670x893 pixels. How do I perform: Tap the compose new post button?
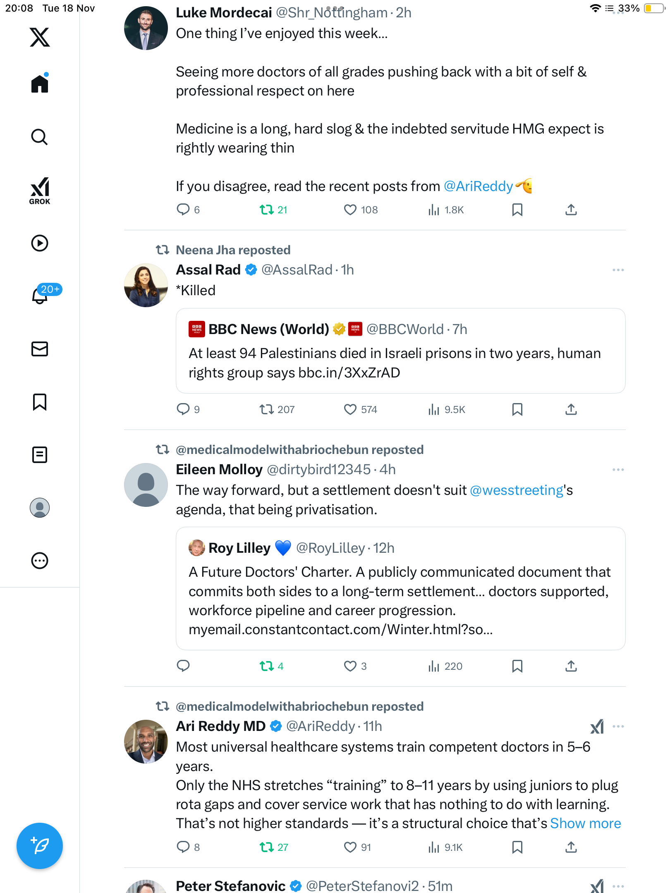40,846
